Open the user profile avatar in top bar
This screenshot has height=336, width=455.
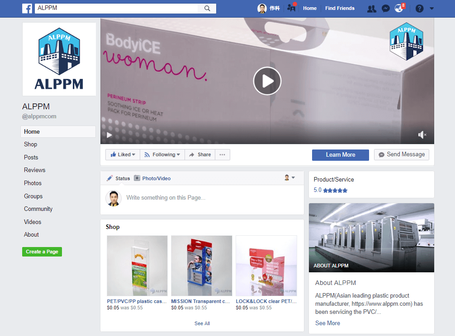(262, 9)
